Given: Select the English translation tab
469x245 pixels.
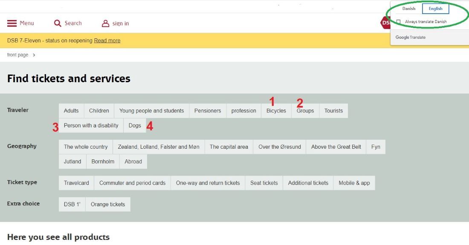Looking at the screenshot, I should tap(435, 9).
